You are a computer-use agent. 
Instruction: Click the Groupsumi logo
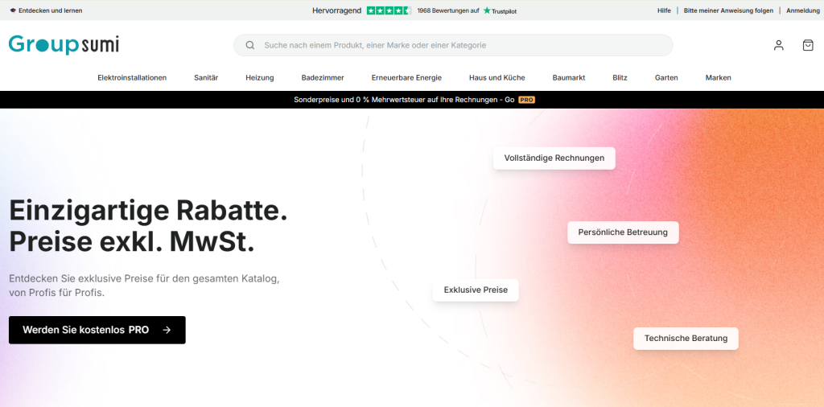click(64, 44)
